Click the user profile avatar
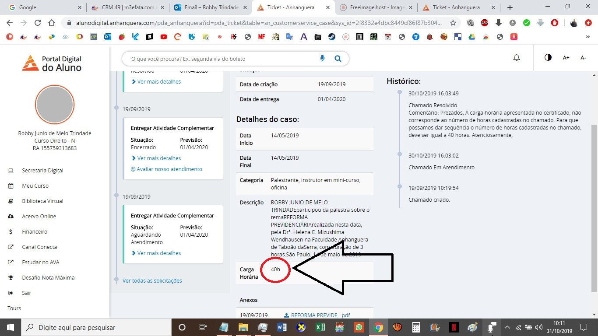Screen dimensions: 598x336 [55, 105]
